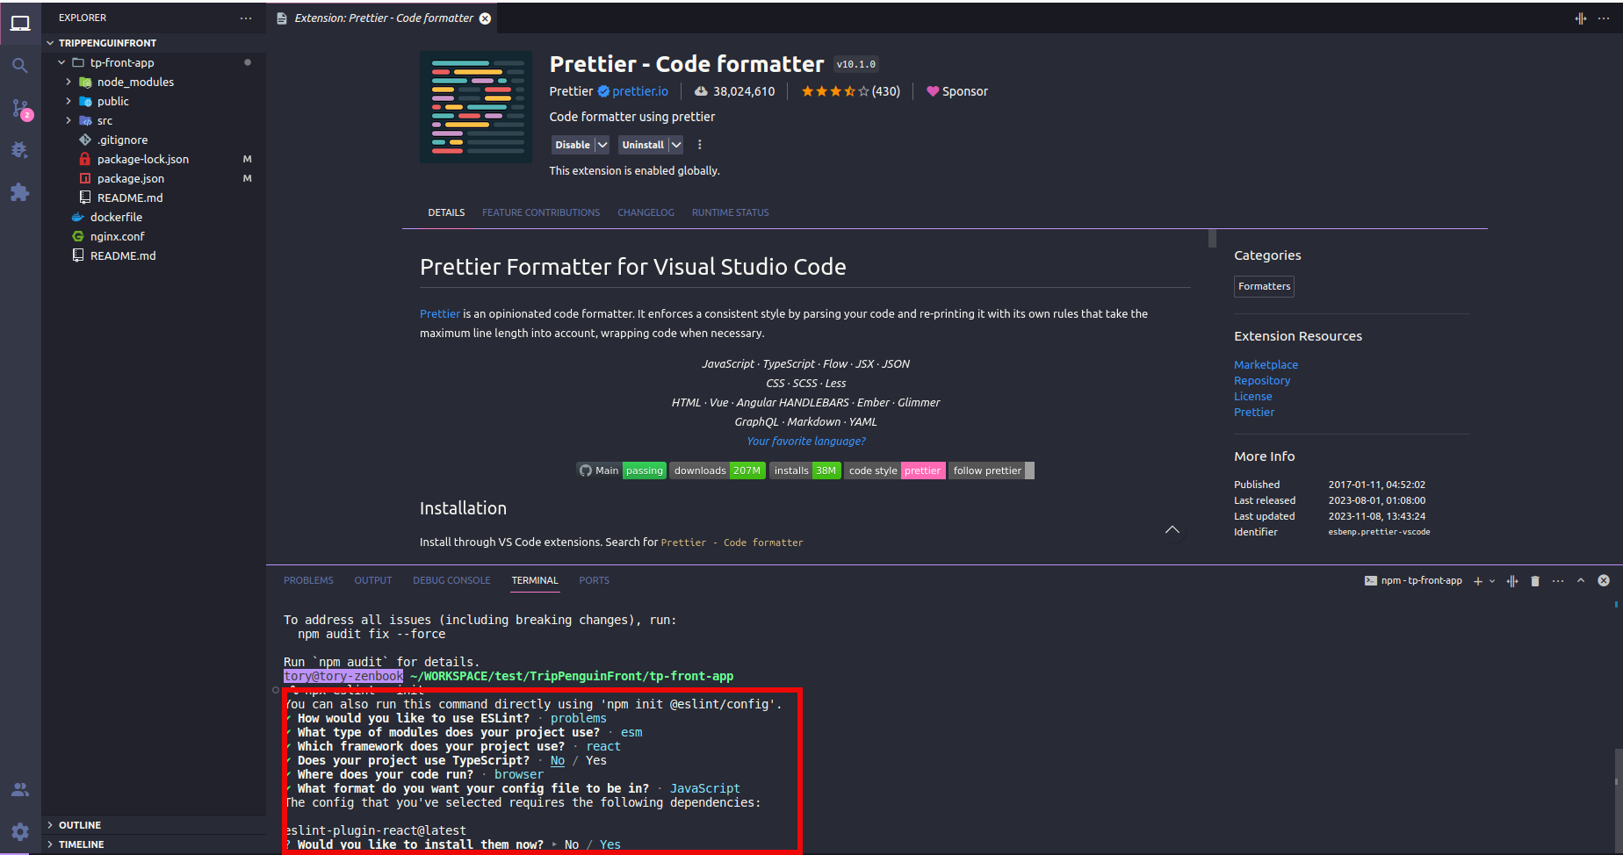Image resolution: width=1623 pixels, height=855 pixels.
Task: Click the downloads 207M badge
Action: click(x=718, y=471)
